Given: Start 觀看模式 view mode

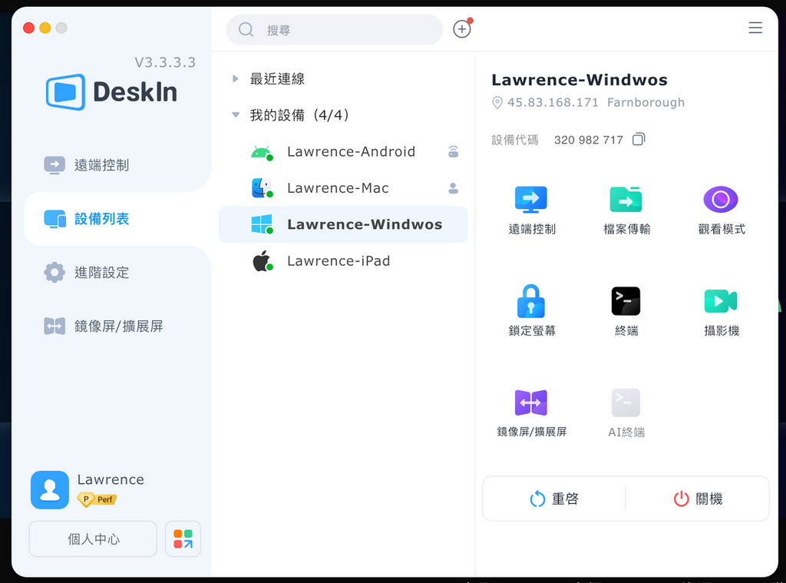Looking at the screenshot, I should click(721, 200).
